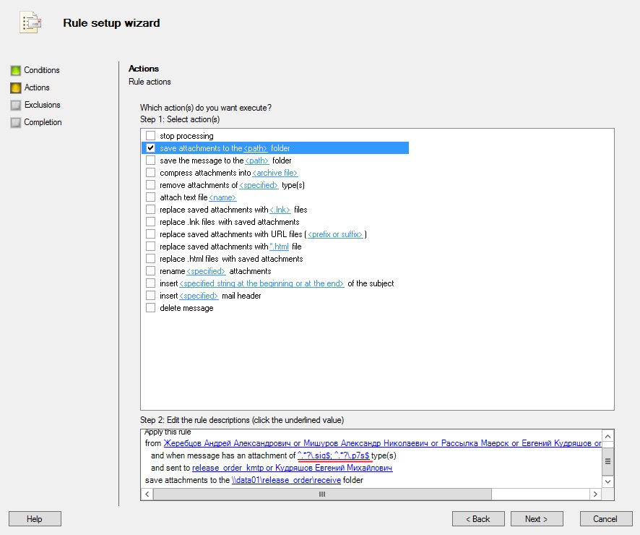Click the yellow Actions step icon

[x=15, y=87]
